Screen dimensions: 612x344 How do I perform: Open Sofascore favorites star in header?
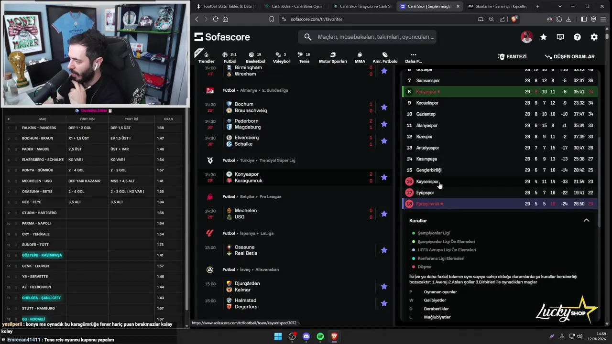coord(543,37)
